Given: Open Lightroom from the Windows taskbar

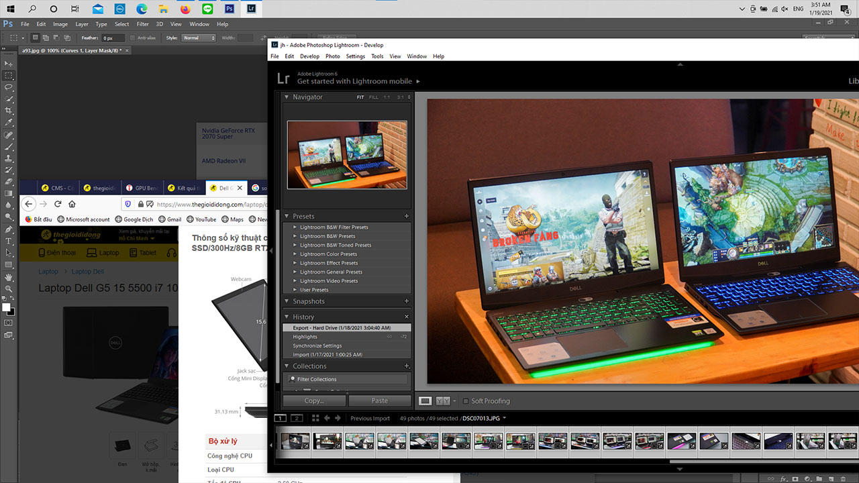Looking at the screenshot, I should pos(250,9).
